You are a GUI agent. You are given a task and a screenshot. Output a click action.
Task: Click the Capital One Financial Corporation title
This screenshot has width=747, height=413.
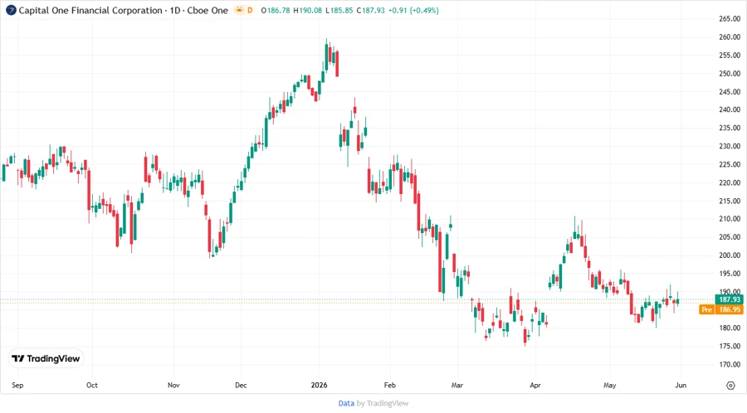click(x=90, y=10)
